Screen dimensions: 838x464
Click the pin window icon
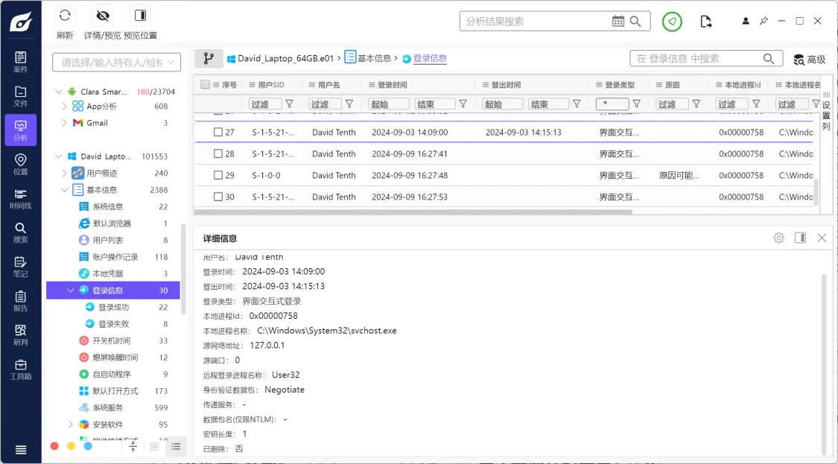coord(764,21)
